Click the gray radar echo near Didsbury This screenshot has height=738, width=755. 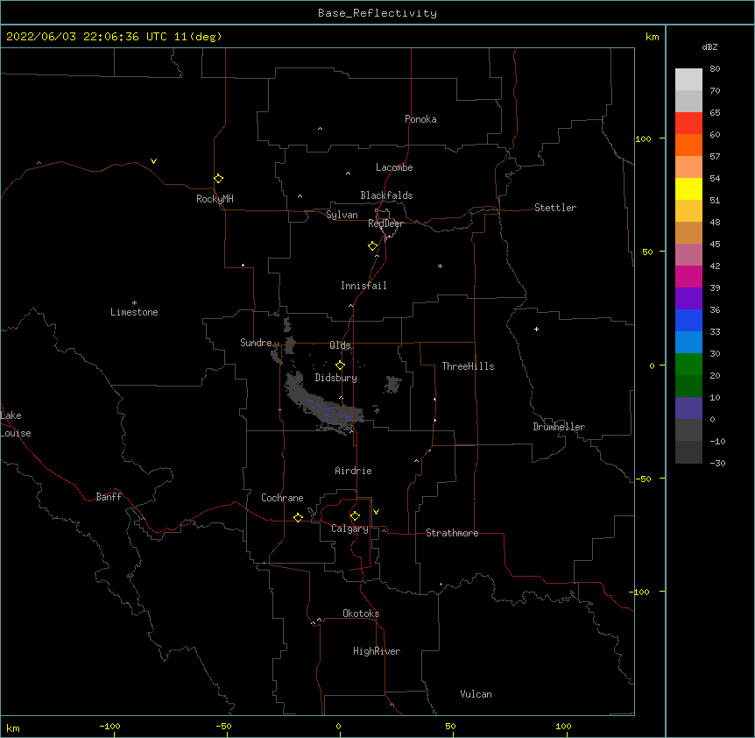(x=322, y=404)
